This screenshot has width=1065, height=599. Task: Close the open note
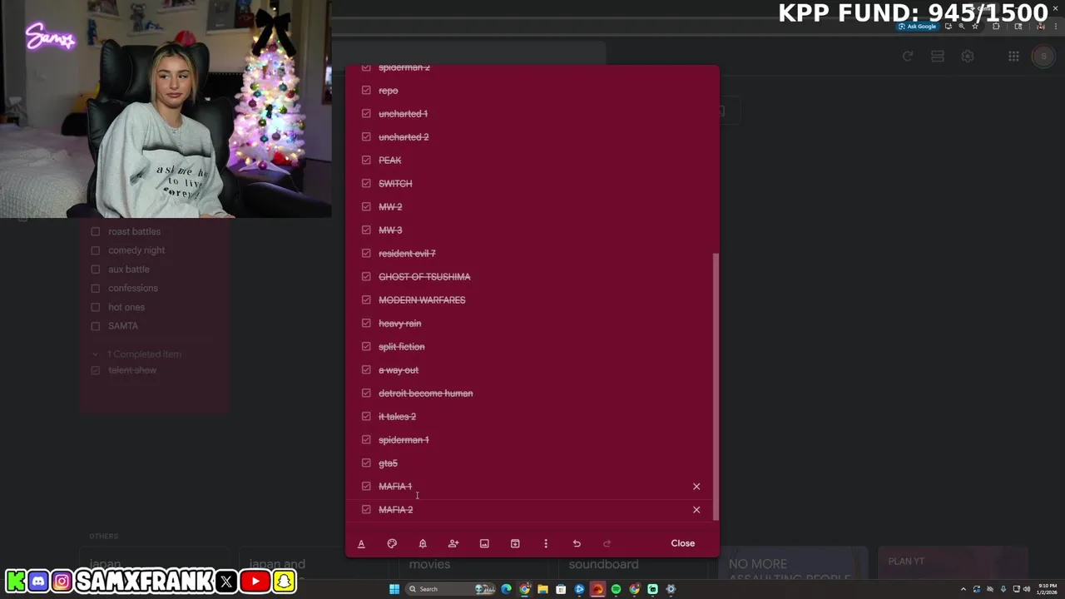tap(683, 543)
